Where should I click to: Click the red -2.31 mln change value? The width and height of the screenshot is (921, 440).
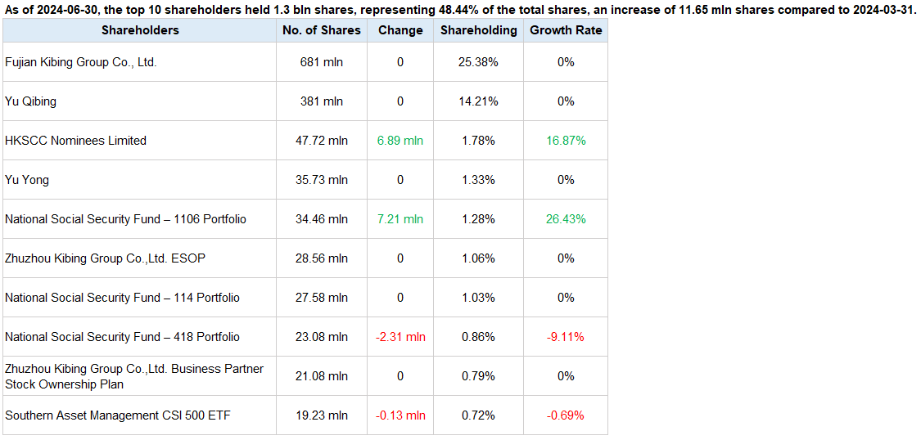tap(400, 337)
